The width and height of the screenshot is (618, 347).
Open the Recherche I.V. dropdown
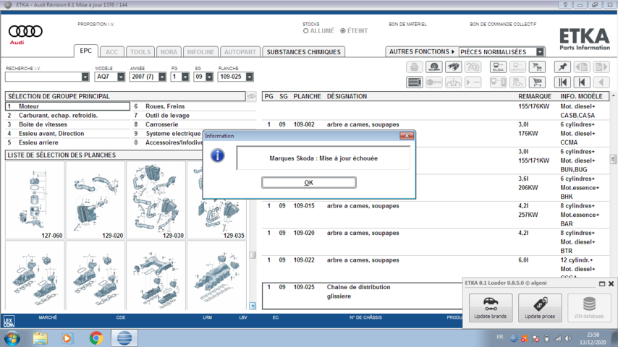[85, 77]
